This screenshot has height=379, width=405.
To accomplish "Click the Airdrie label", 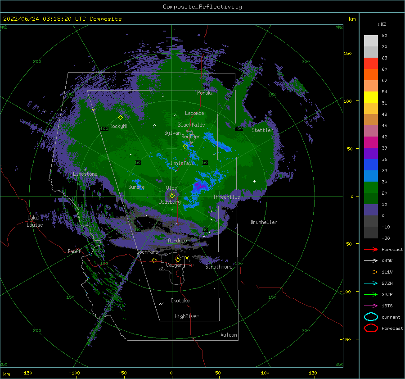I will (x=177, y=241).
